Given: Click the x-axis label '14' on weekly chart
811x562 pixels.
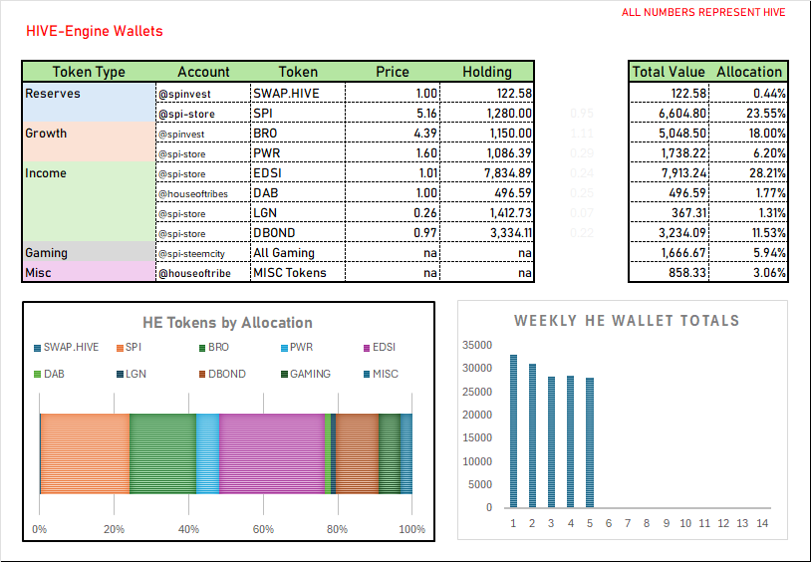Looking at the screenshot, I should [x=762, y=524].
